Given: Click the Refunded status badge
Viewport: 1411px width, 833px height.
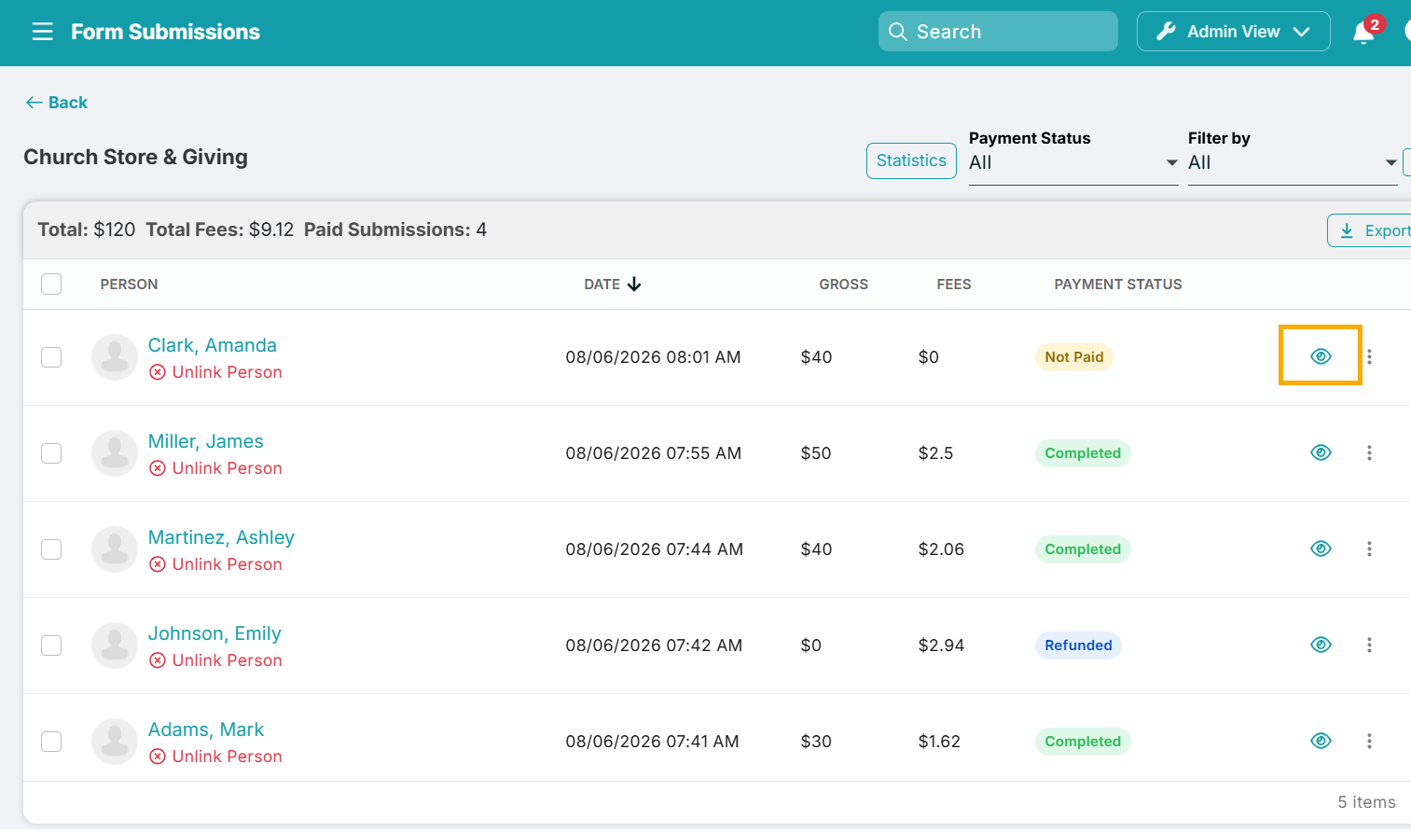Looking at the screenshot, I should pyautogui.click(x=1078, y=646).
